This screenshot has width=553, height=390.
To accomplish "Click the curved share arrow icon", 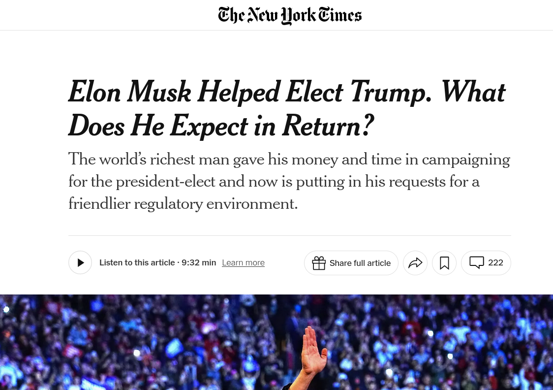I will point(415,263).
